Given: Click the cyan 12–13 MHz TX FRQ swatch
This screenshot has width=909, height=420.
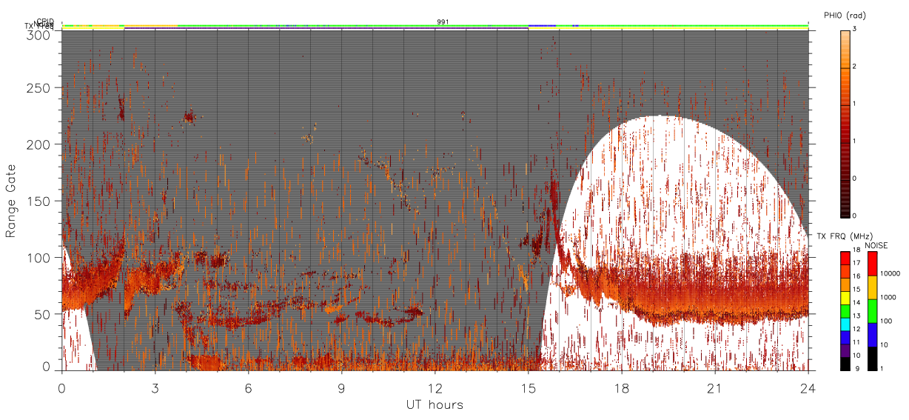Looking at the screenshot, I should tap(845, 324).
